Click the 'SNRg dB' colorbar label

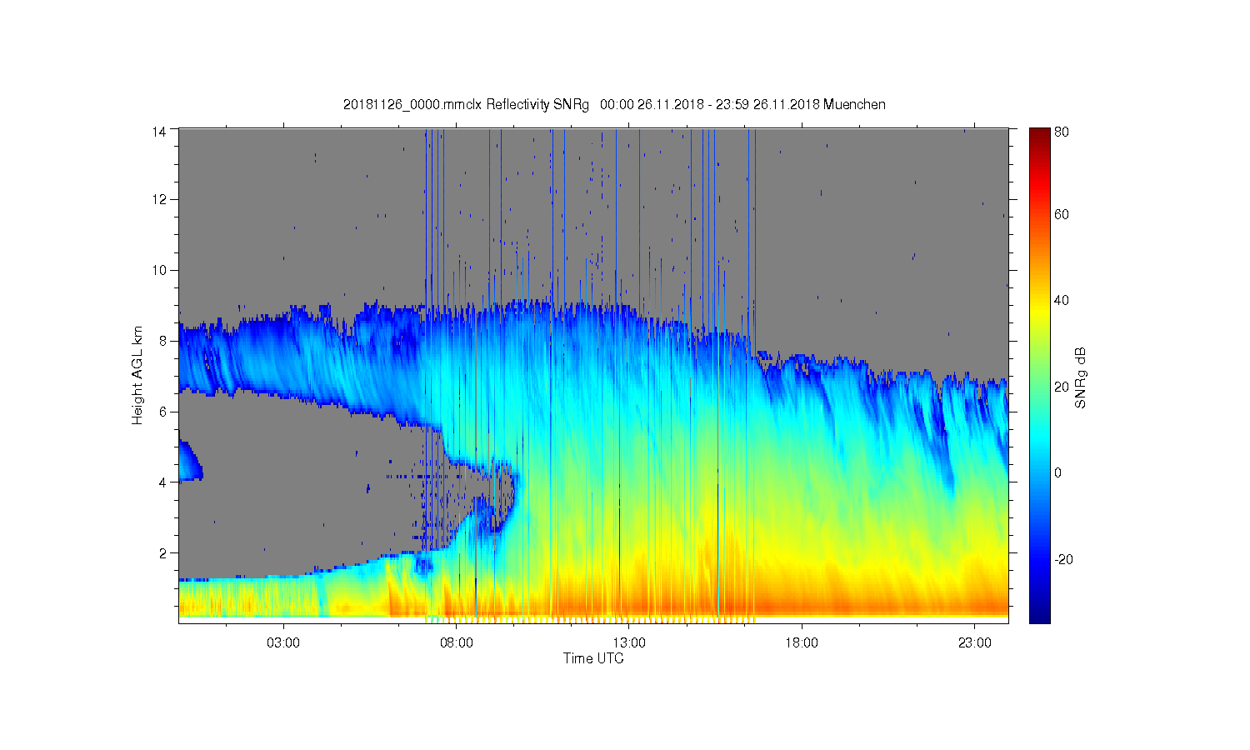point(1081,377)
